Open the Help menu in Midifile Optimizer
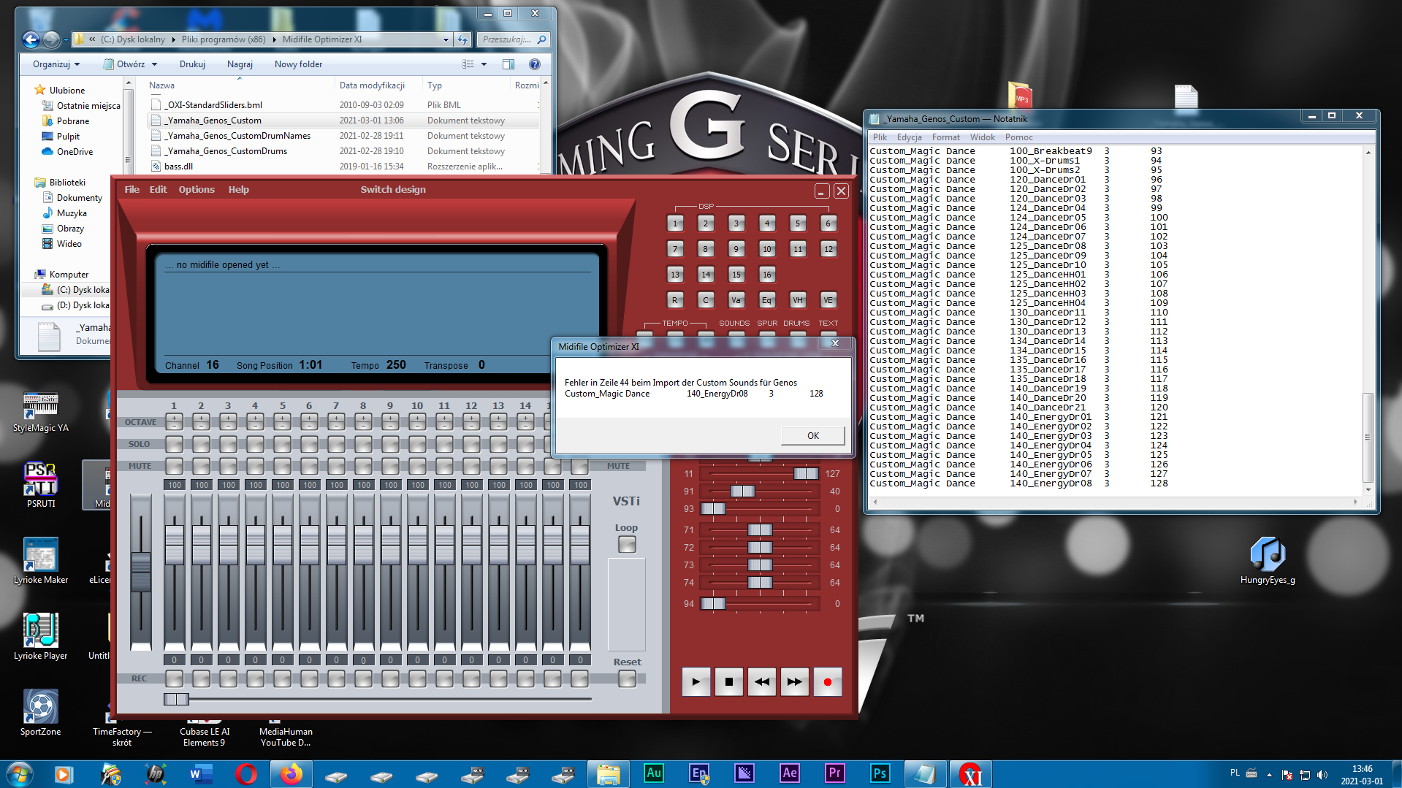Screen dimensions: 1402x788 pyautogui.click(x=239, y=189)
